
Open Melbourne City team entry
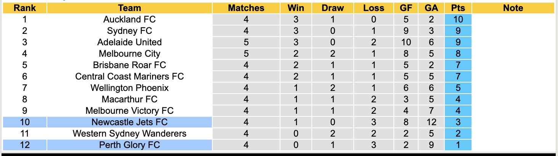[x=129, y=54]
